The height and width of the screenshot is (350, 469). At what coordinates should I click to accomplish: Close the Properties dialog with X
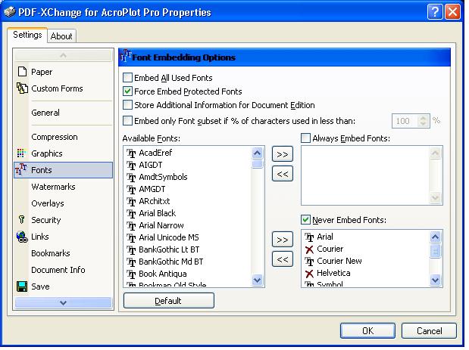click(452, 12)
